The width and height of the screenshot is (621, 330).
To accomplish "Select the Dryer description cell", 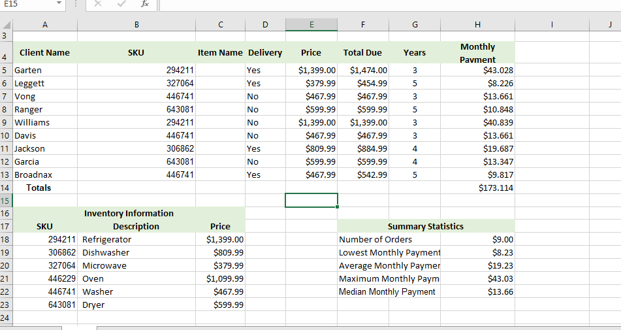I will (136, 305).
